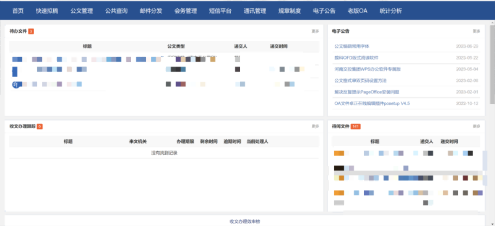This screenshot has height=226, width=495.
Task: Open 河南交投集团WPS办公软件专属版 notice
Action: pyautogui.click(x=368, y=69)
